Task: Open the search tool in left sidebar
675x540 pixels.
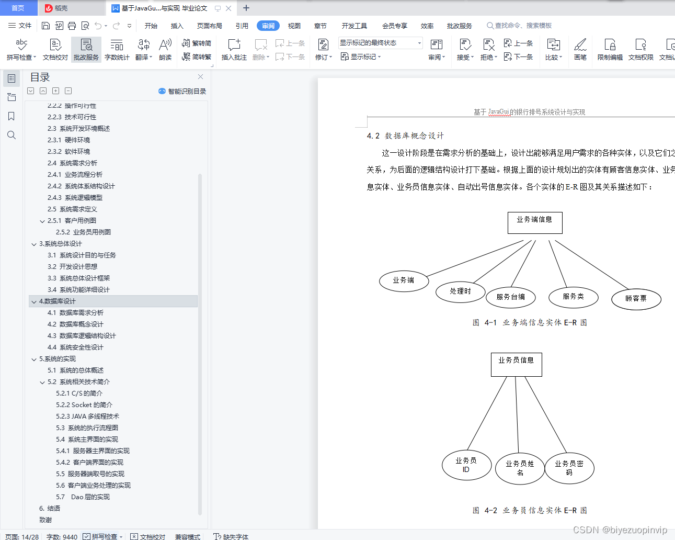Action: click(x=12, y=135)
